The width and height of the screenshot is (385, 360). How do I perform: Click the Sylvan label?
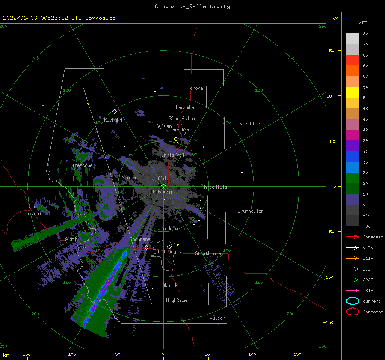(x=164, y=126)
